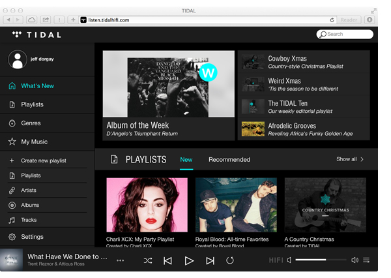Image resolution: width=391 pixels, height=278 pixels.
Task: Click the loud speaker volume icon
Action: [x=355, y=260]
